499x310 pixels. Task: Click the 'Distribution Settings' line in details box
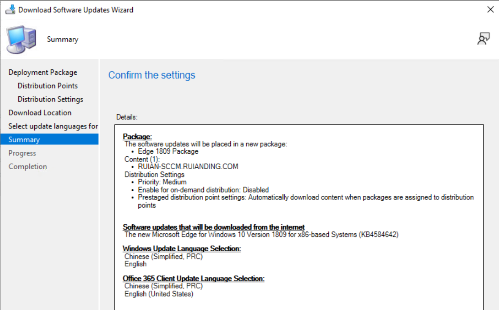tap(154, 175)
